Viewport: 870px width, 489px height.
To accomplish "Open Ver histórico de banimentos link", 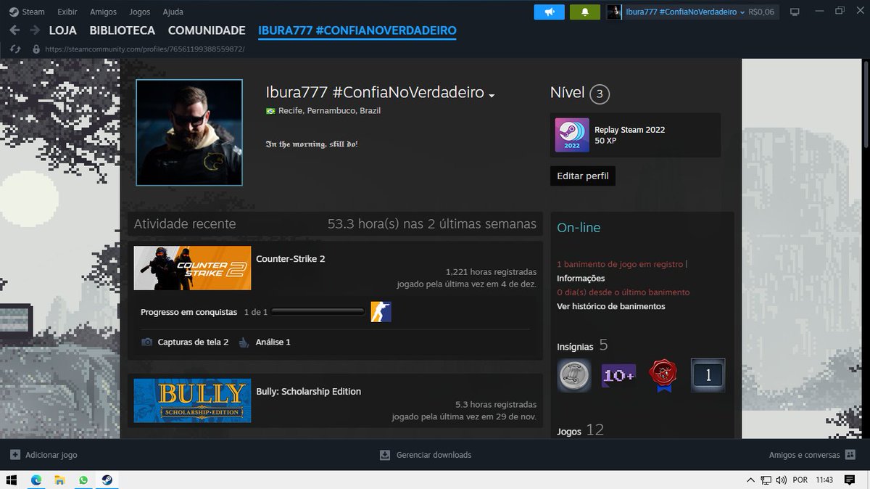I will [x=611, y=306].
